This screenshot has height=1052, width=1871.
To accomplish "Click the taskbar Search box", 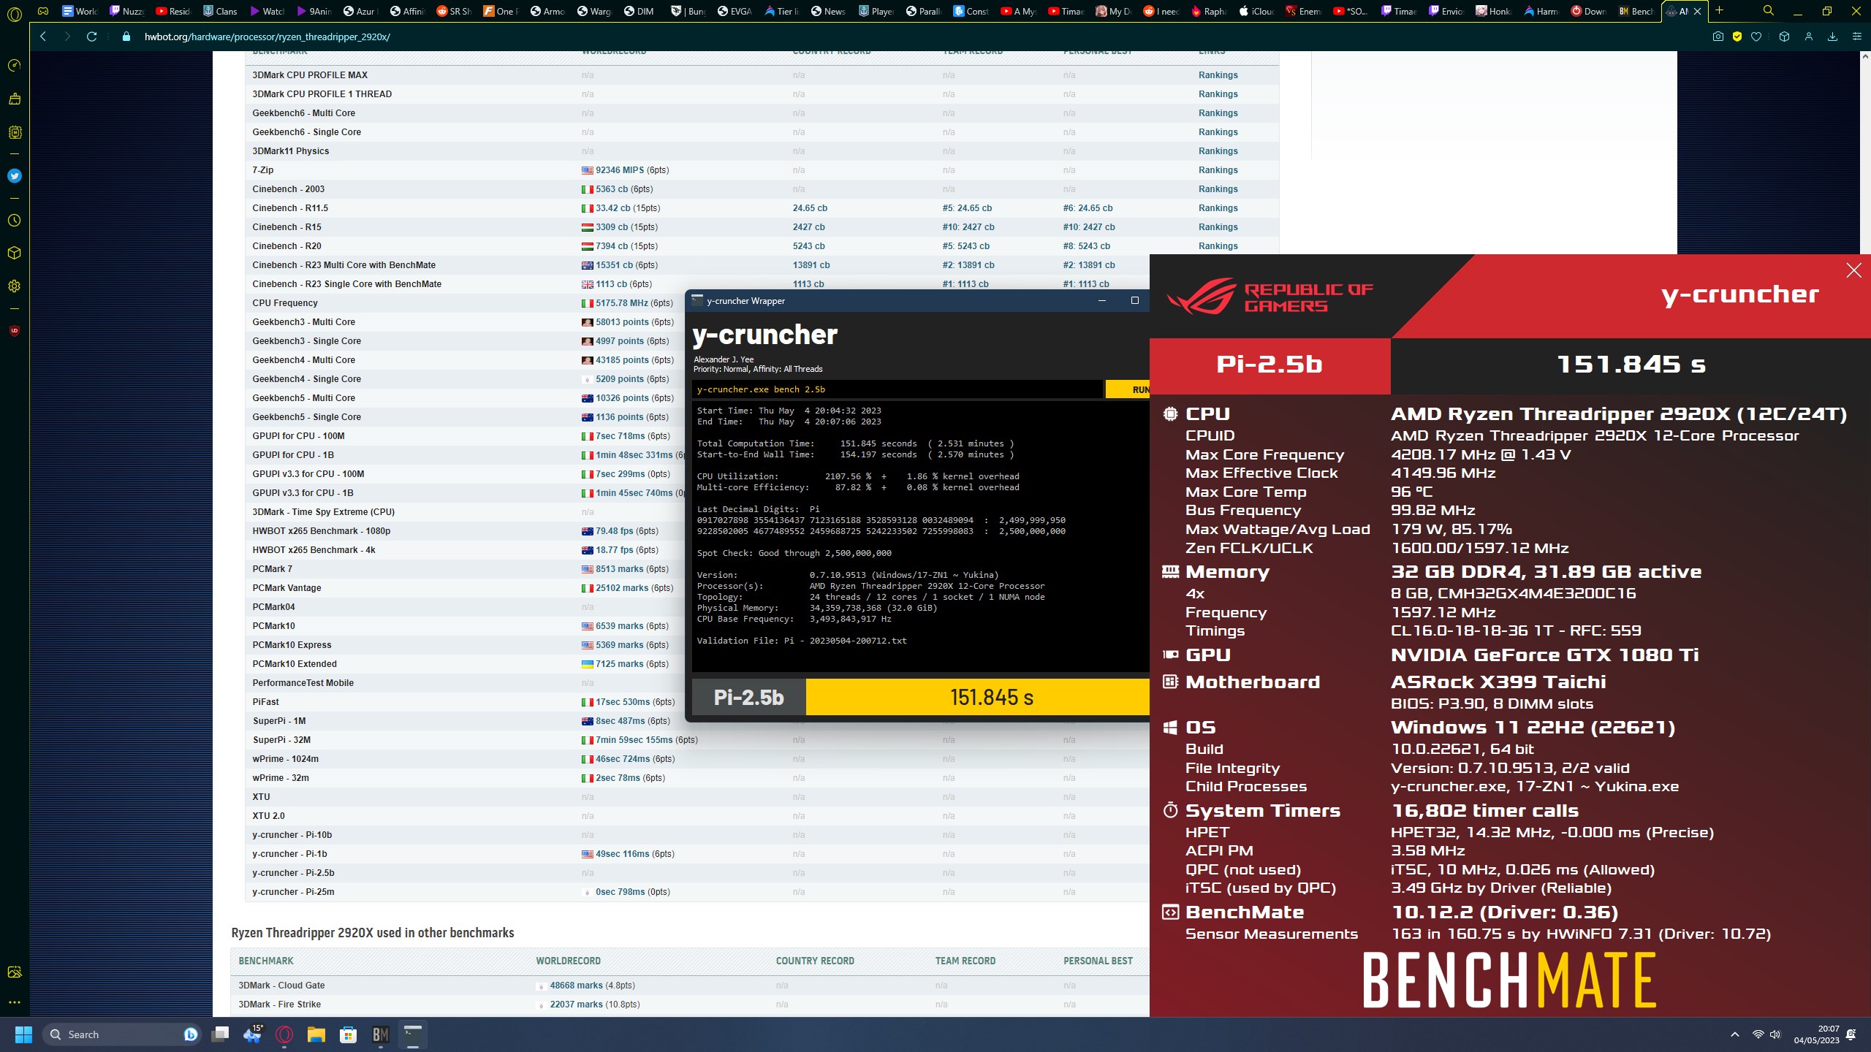I will (123, 1034).
